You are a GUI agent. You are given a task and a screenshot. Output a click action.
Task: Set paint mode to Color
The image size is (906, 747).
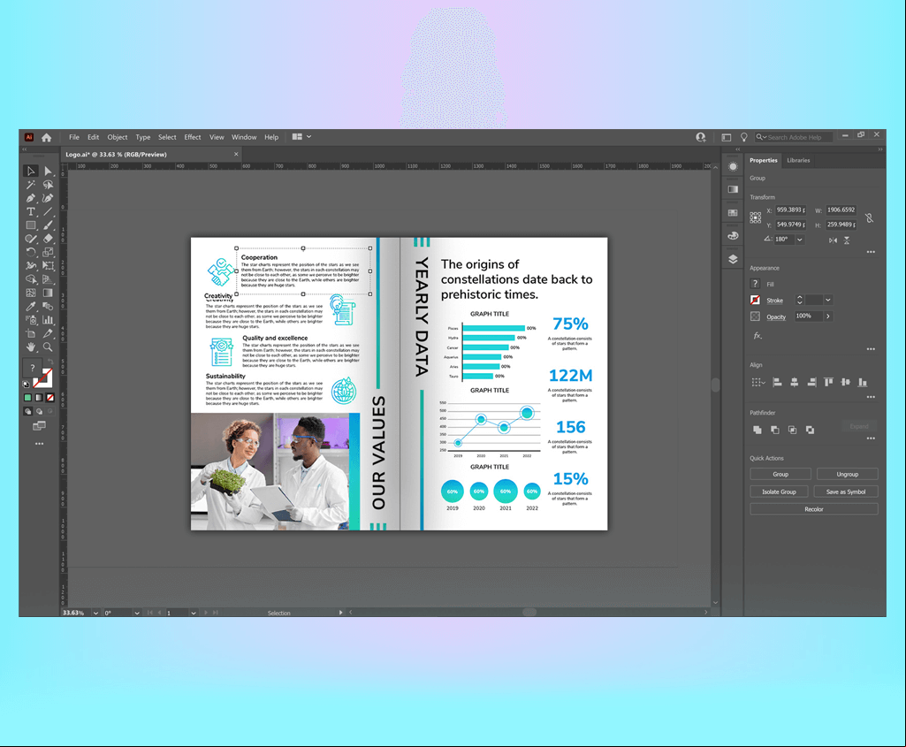click(x=27, y=398)
